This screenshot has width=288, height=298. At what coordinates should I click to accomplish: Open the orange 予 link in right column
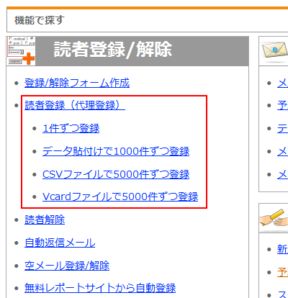[x=282, y=272]
